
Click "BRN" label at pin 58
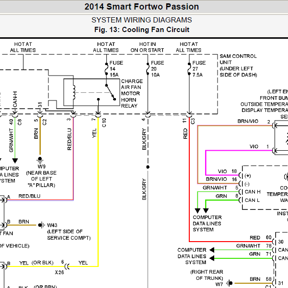click(x=255, y=279)
